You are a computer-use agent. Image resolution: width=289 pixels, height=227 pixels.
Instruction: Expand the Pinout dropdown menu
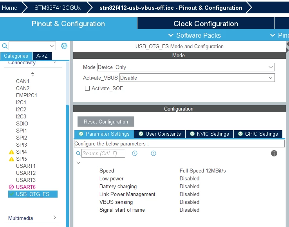pos(279,35)
